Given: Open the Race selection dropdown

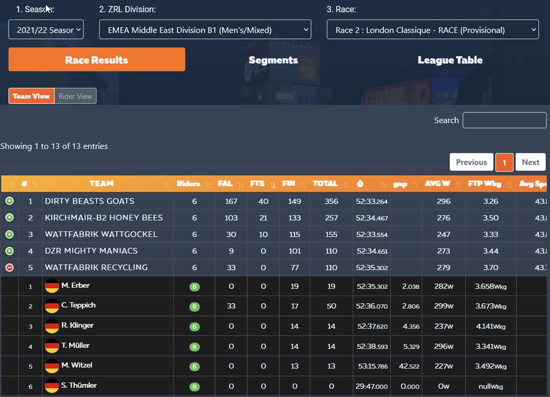Looking at the screenshot, I should [x=433, y=30].
